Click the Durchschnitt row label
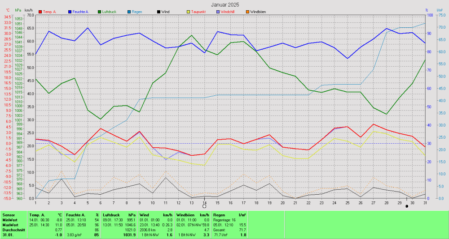Image resolution: width=449 pixels, height=239 pixels. tap(13, 230)
